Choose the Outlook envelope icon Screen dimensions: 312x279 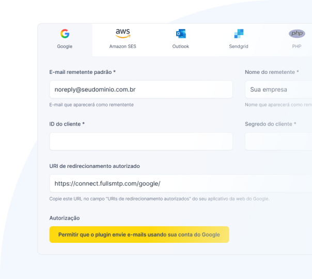181,34
